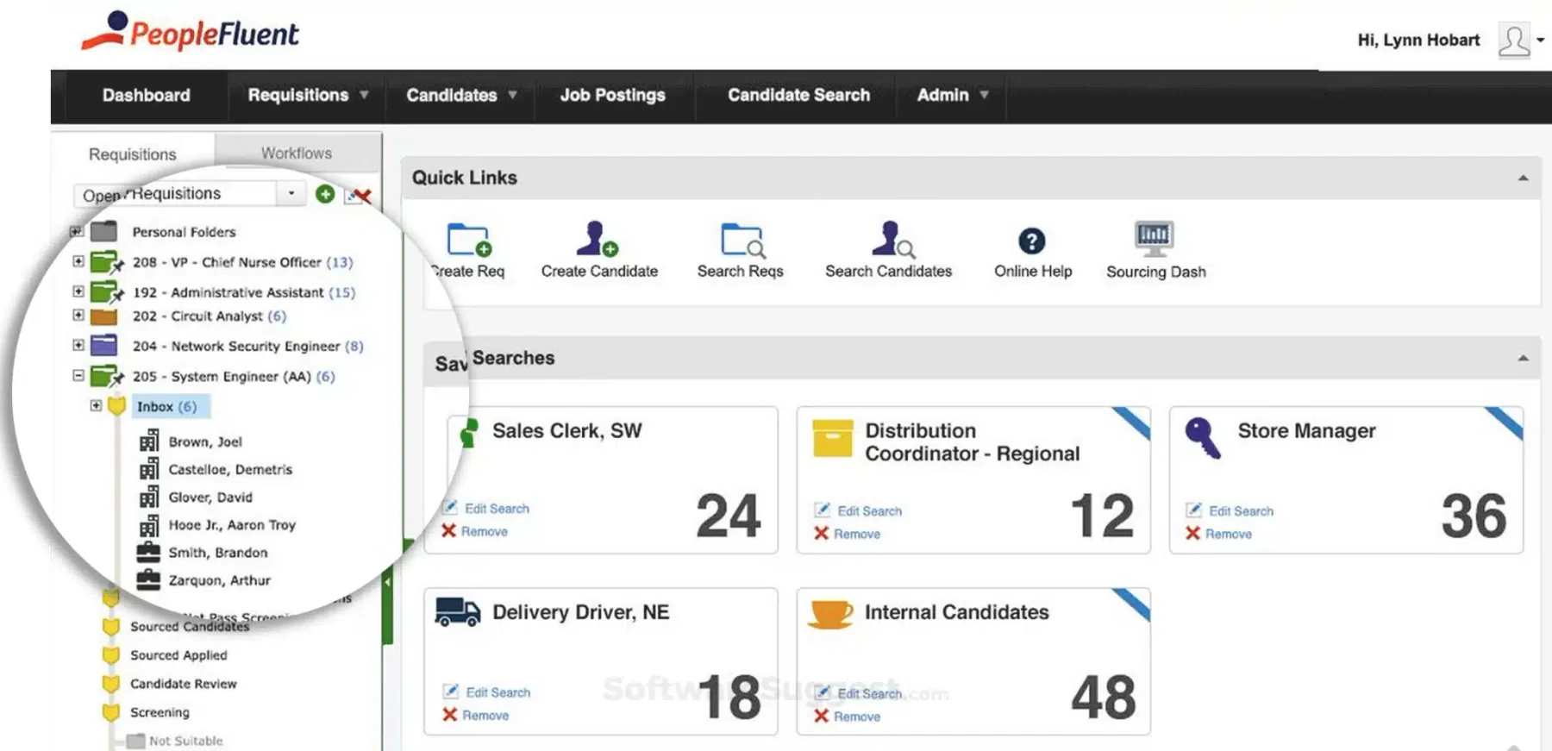This screenshot has width=1552, height=751.
Task: Click the Personal Folders gray folder icon
Action: point(104,231)
